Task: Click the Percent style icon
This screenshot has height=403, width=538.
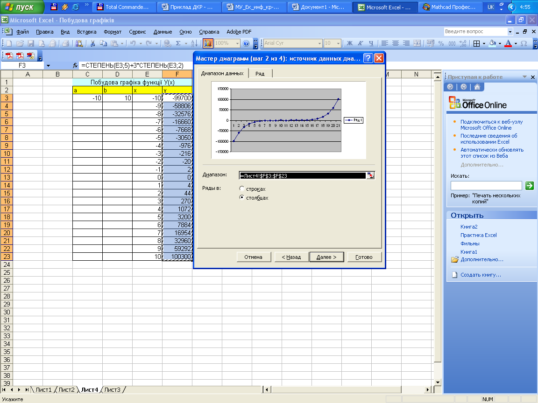Action: (441, 43)
